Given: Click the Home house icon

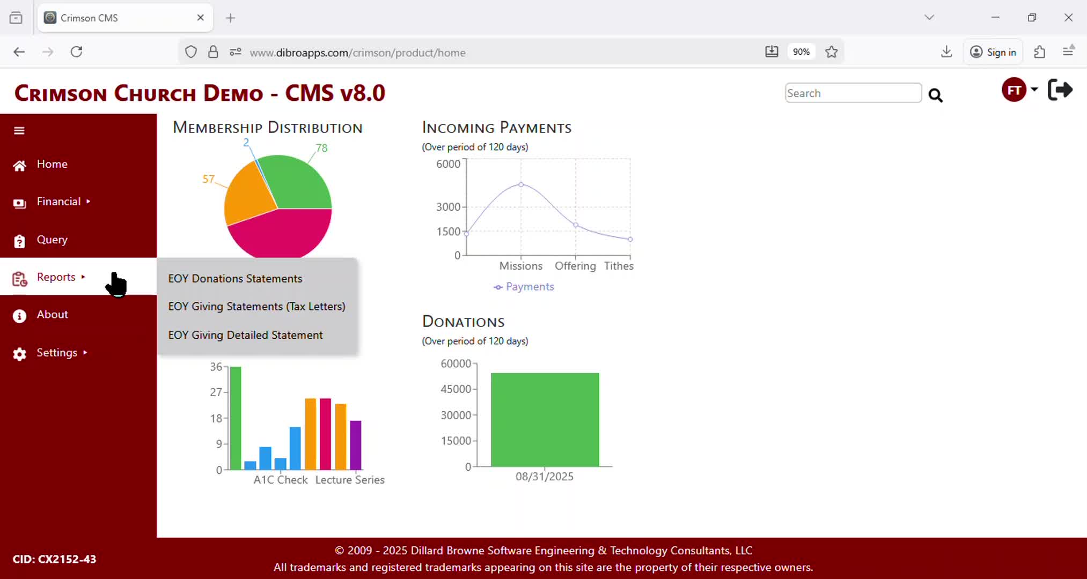Looking at the screenshot, I should point(19,166).
